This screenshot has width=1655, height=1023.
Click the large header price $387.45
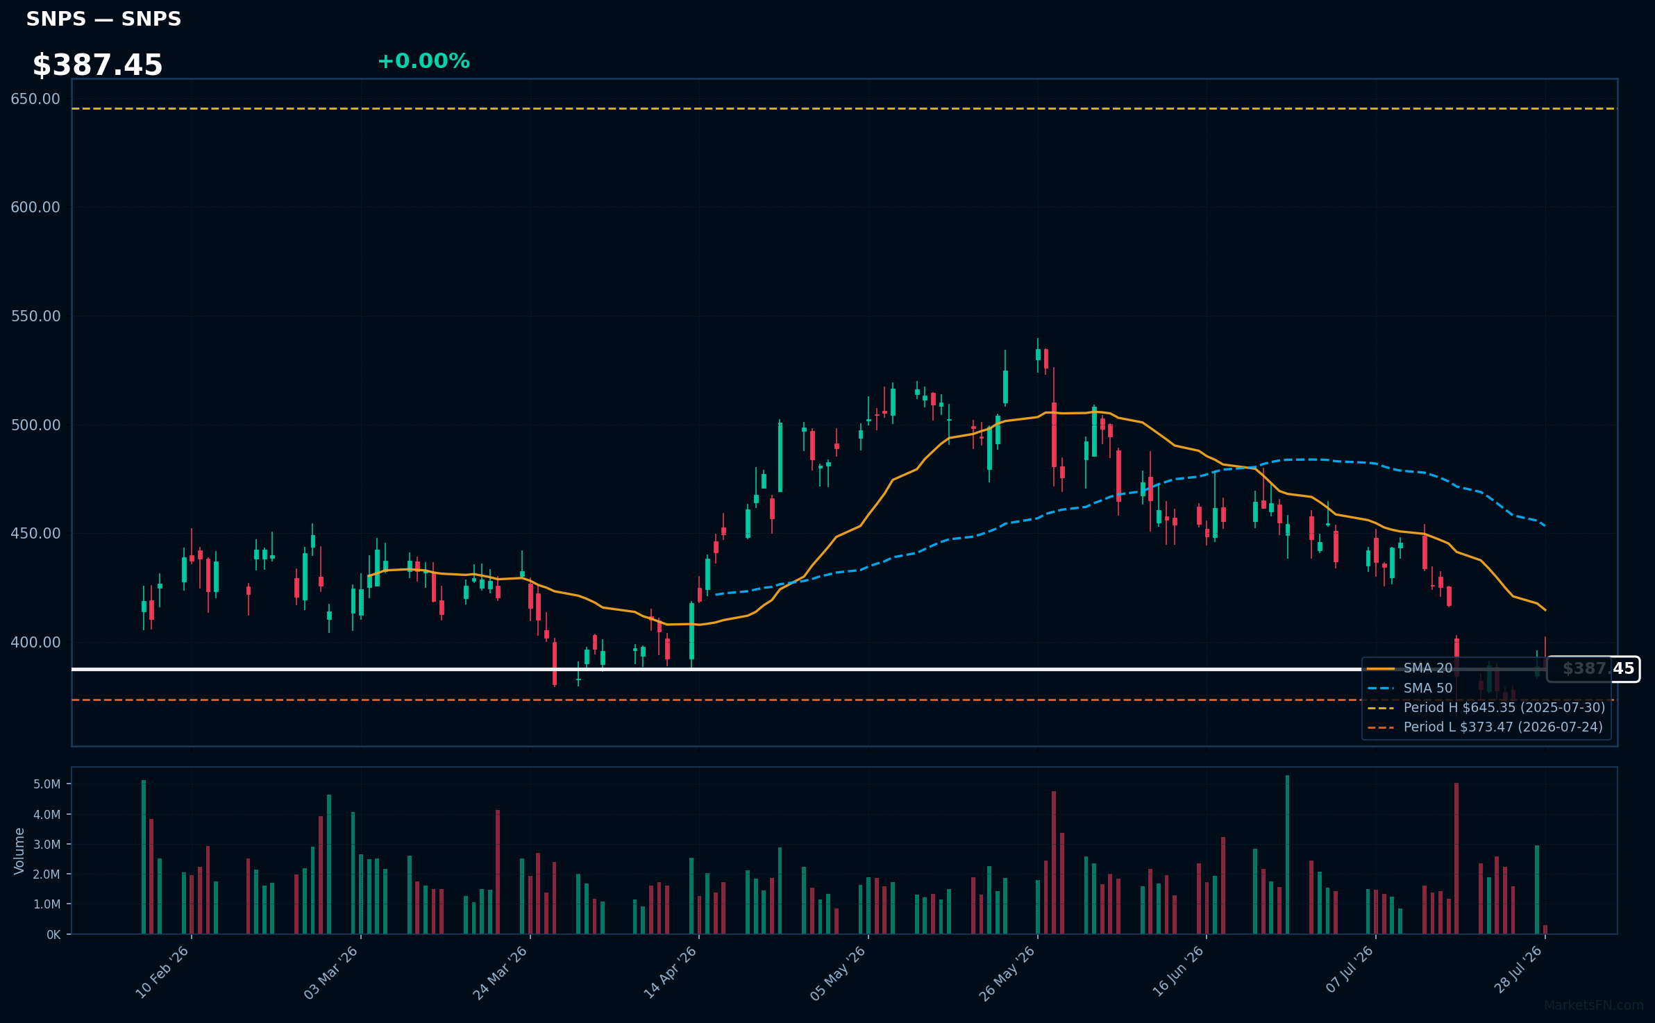click(97, 65)
